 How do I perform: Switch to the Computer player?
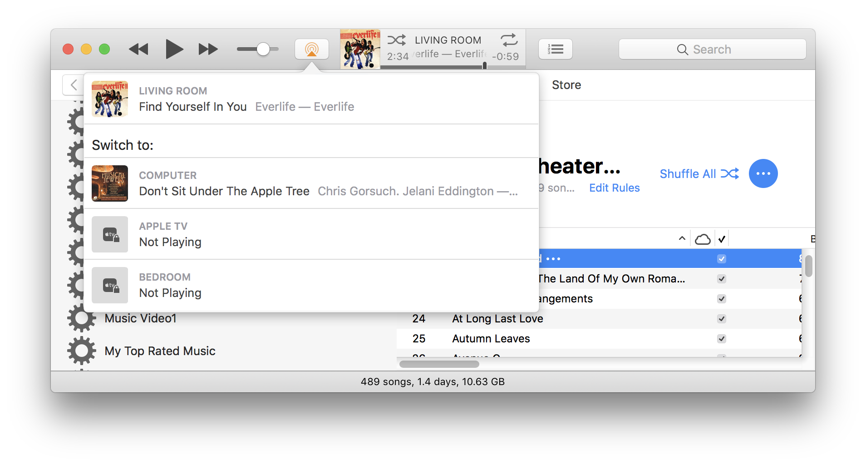(311, 183)
